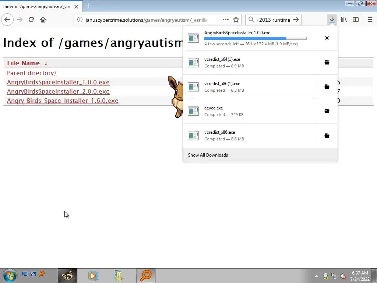
Task: Open page actions three-dot menu
Action: pos(226,20)
